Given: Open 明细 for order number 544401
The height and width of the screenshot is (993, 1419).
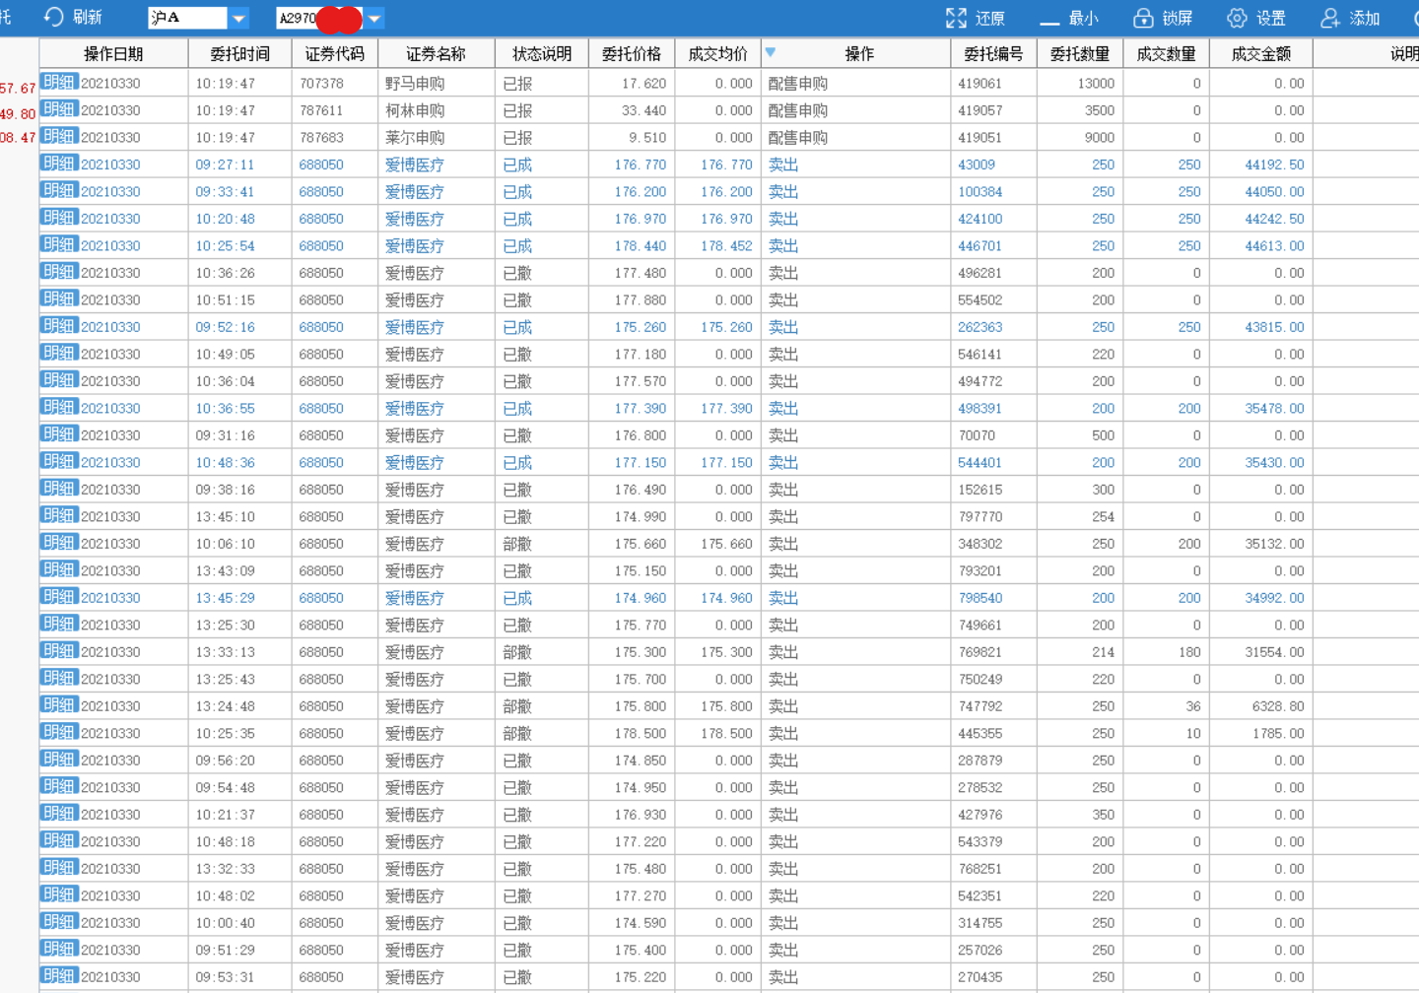Looking at the screenshot, I should coord(59,462).
